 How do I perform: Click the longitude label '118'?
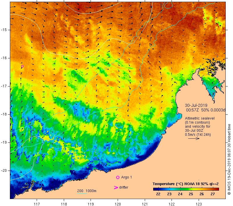[x=64, y=204]
